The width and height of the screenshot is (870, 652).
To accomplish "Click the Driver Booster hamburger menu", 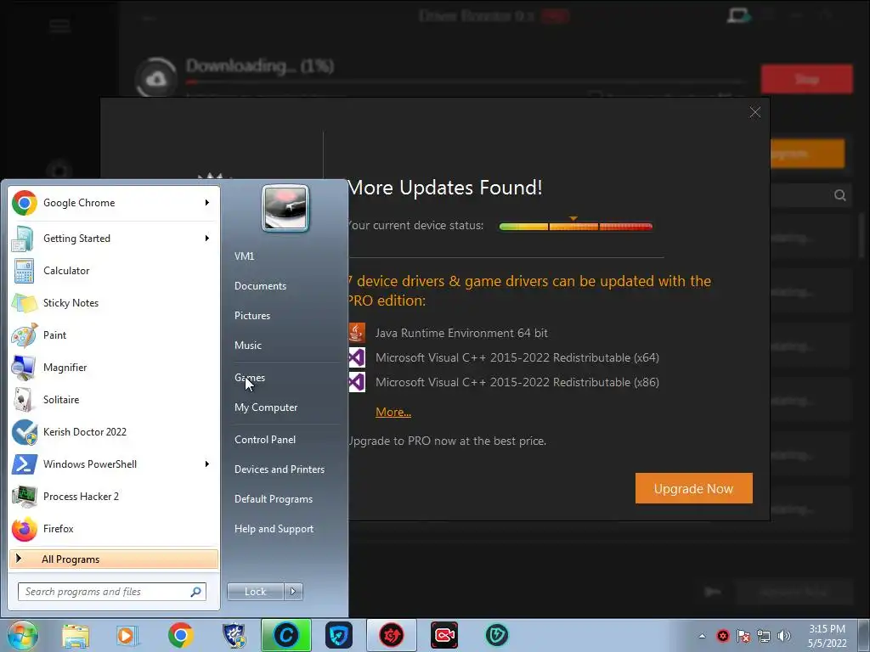I will tap(60, 26).
